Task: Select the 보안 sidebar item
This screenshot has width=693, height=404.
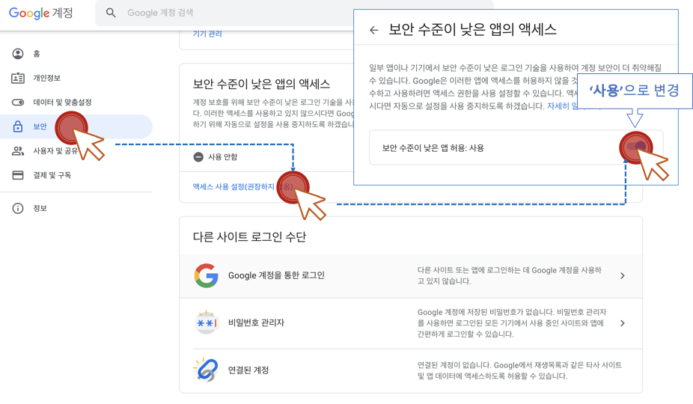Action: pos(76,127)
